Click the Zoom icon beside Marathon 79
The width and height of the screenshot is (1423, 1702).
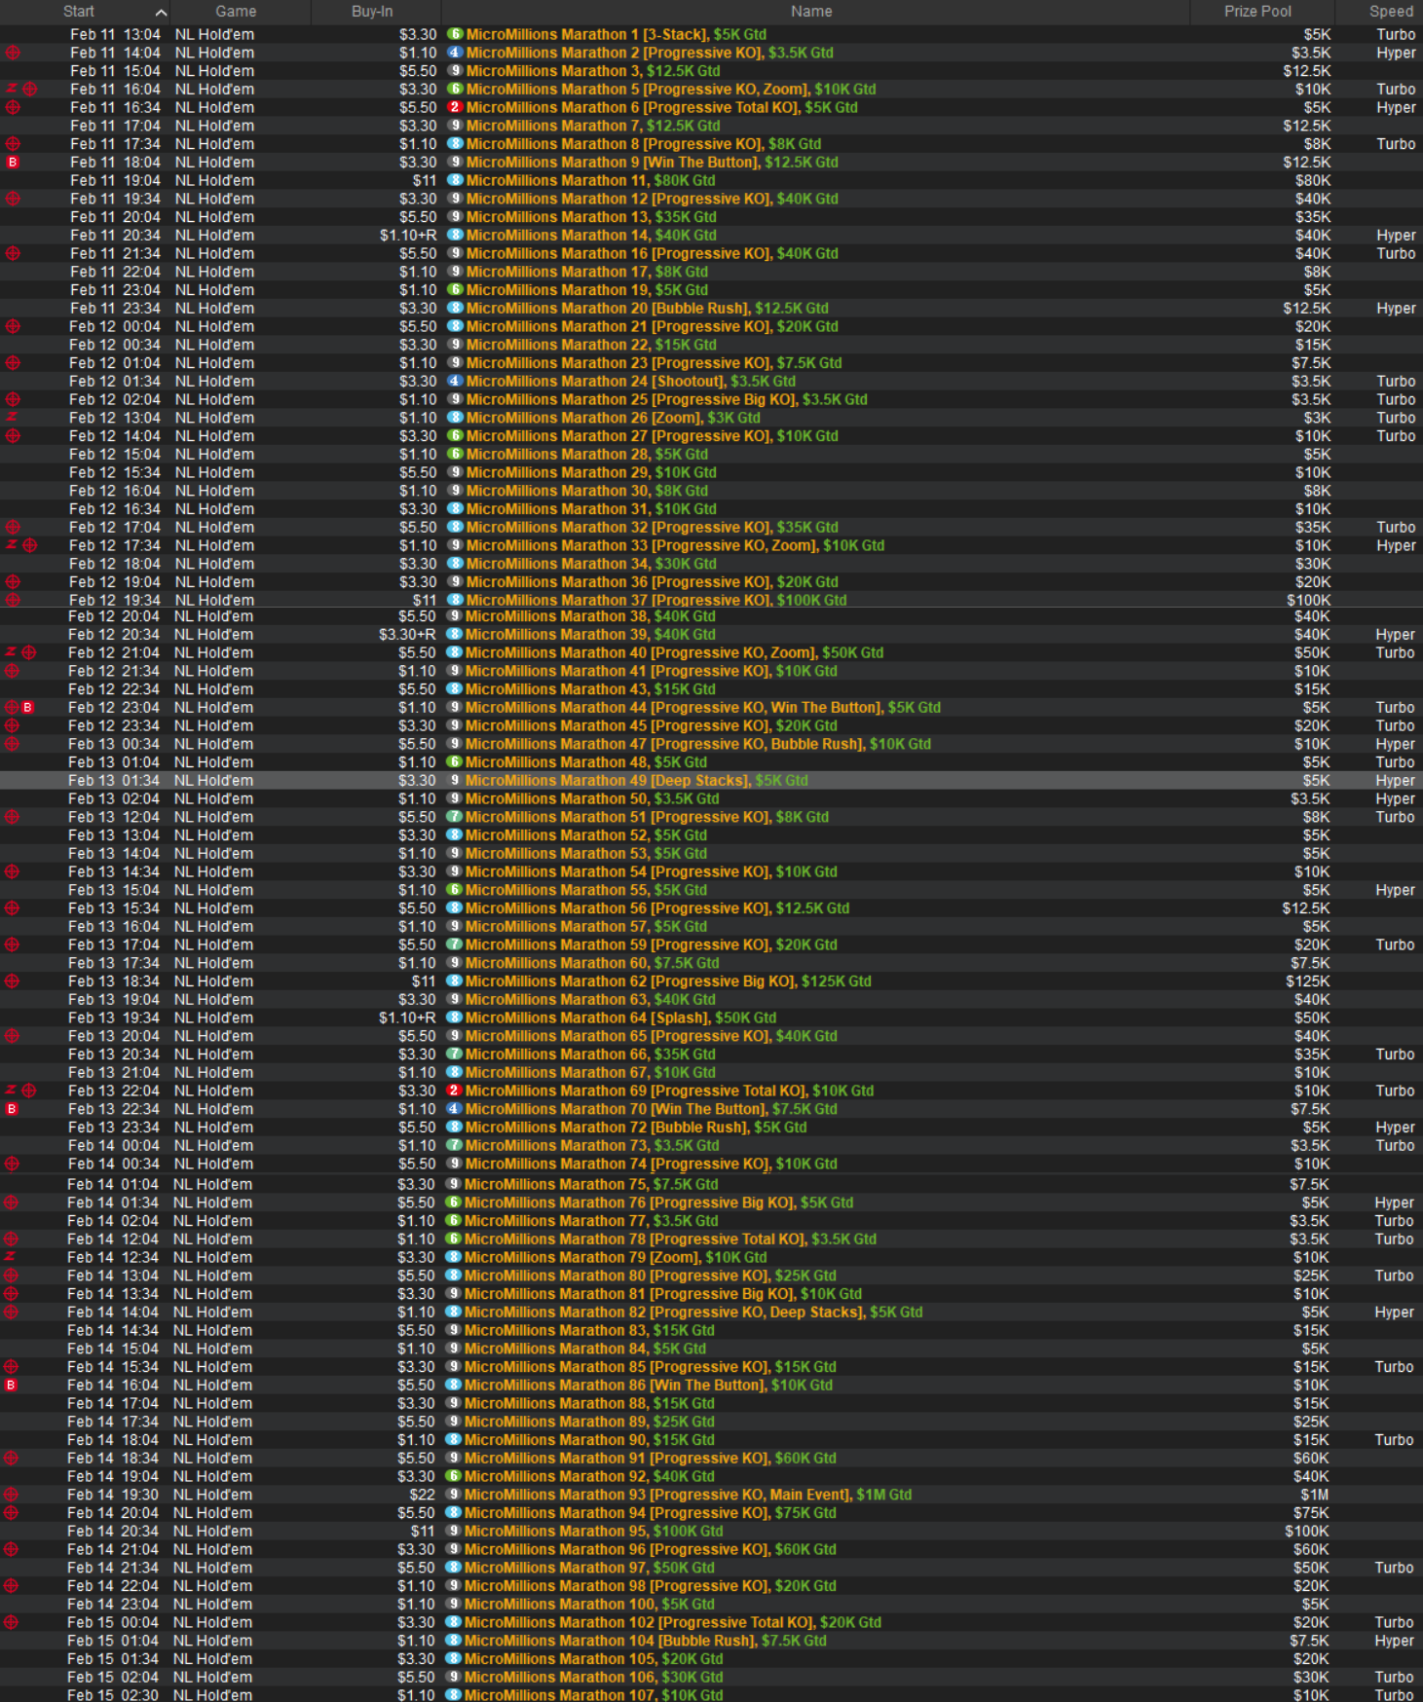[11, 1257]
